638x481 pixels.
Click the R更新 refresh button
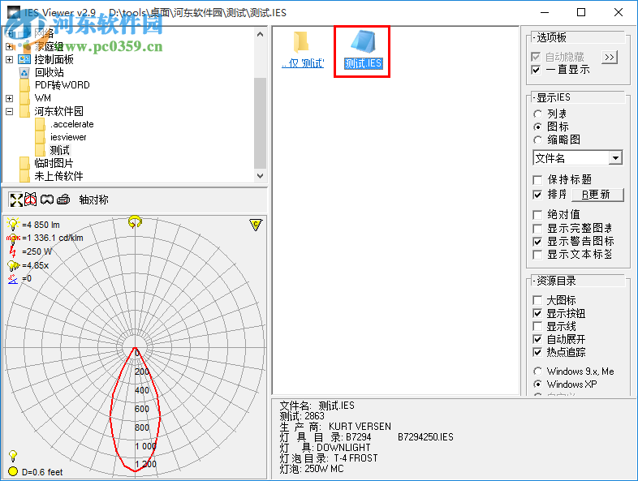point(597,195)
